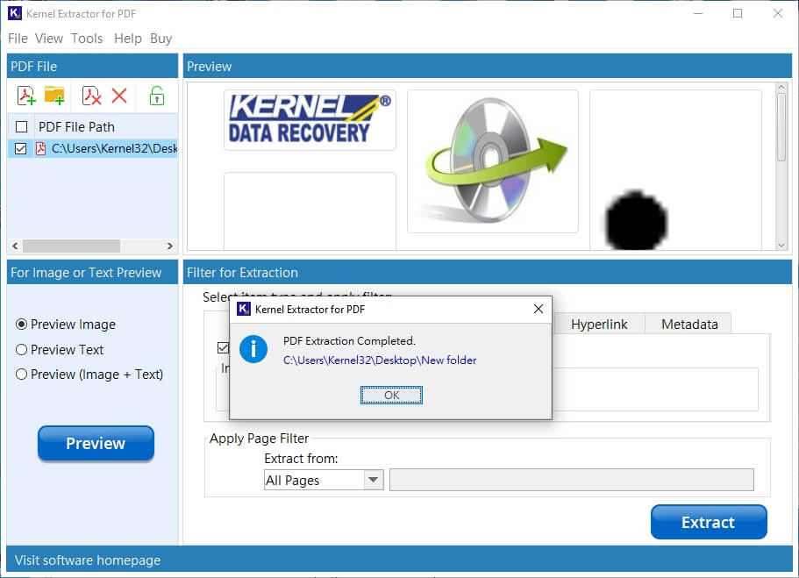This screenshot has width=799, height=578.
Task: Switch to the Metadata tab
Action: [689, 325]
